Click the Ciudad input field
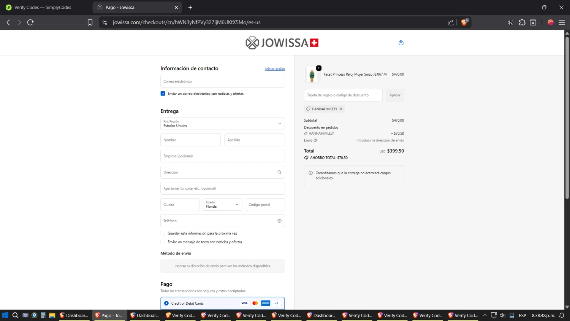 pos(180,205)
